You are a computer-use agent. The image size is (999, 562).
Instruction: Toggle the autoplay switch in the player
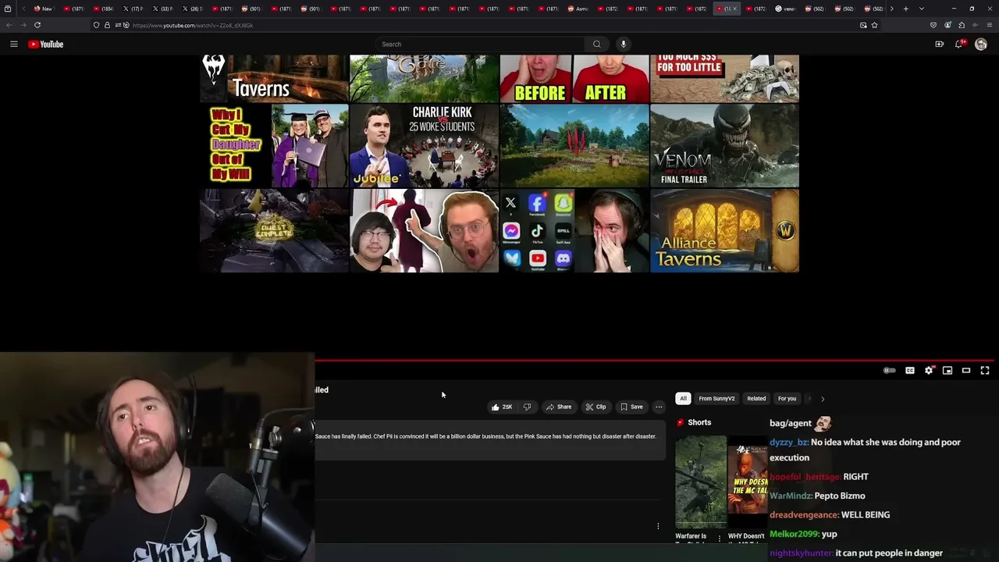coord(889,371)
